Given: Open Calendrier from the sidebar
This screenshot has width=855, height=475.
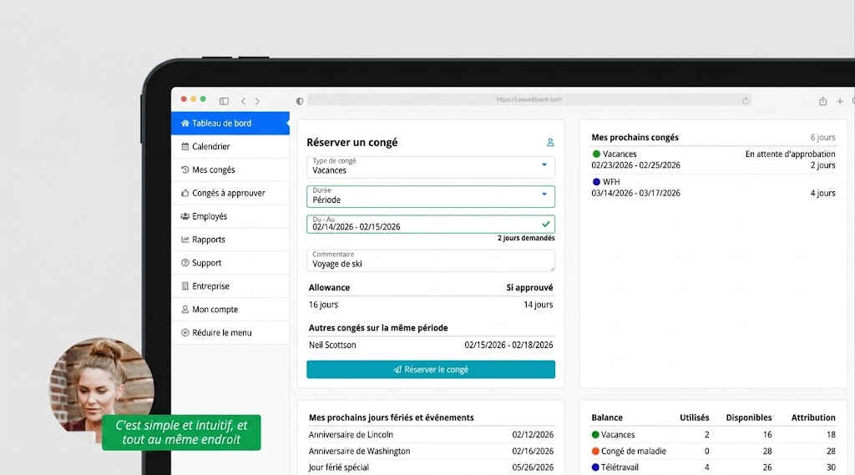Looking at the screenshot, I should pos(230,146).
